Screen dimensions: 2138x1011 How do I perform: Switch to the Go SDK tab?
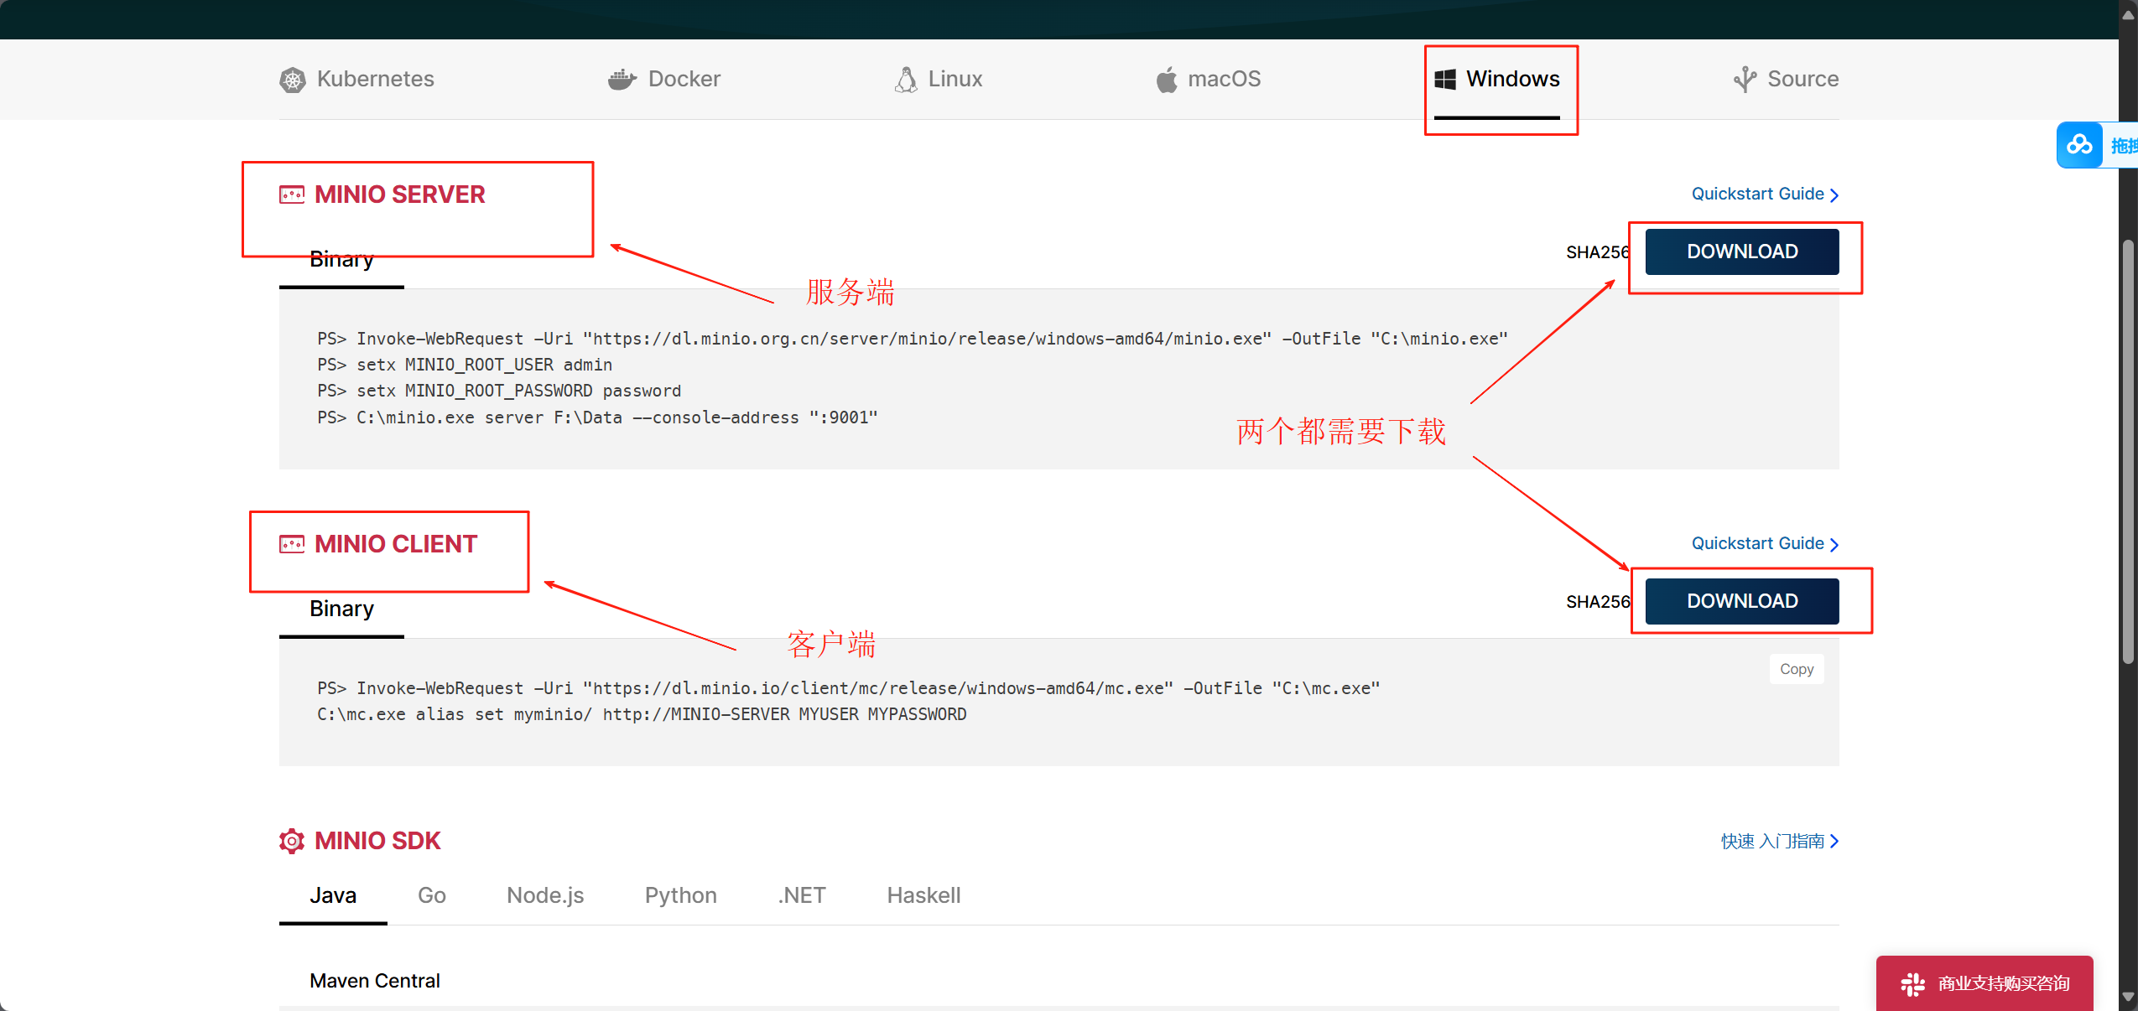431,895
